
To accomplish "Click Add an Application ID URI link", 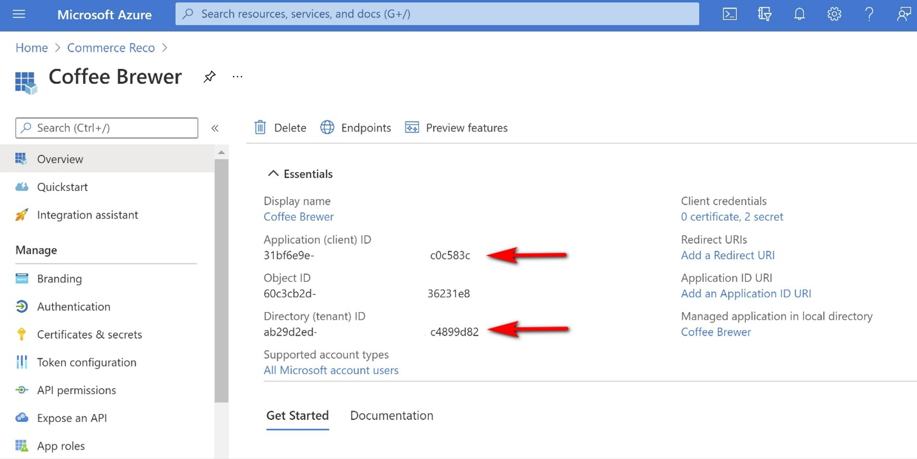I will click(745, 293).
